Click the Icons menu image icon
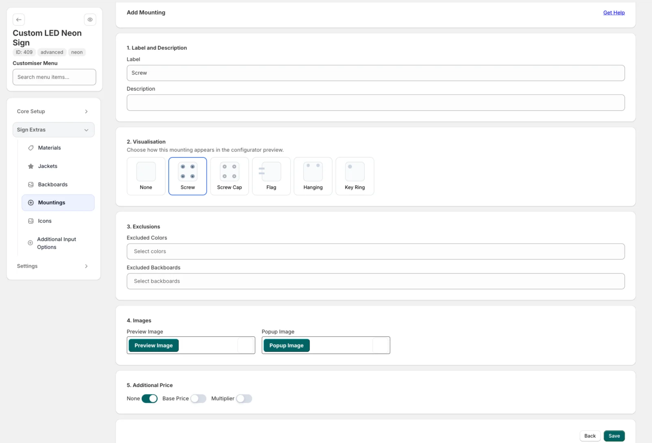The height and width of the screenshot is (443, 652). [31, 221]
